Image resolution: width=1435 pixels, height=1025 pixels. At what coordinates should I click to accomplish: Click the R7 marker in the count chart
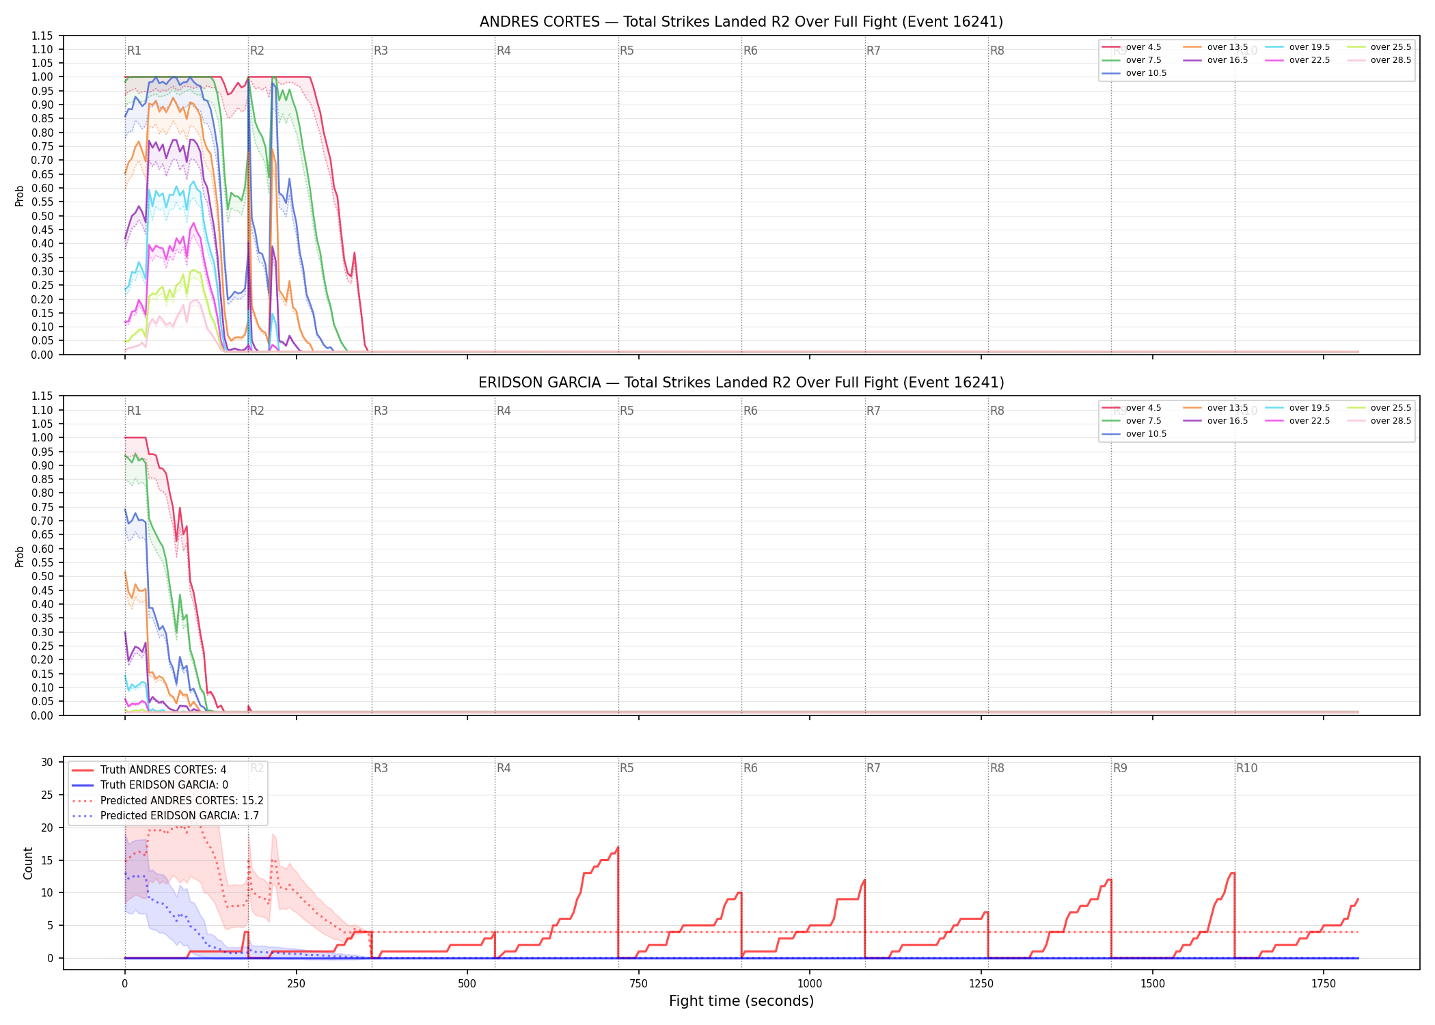click(873, 768)
